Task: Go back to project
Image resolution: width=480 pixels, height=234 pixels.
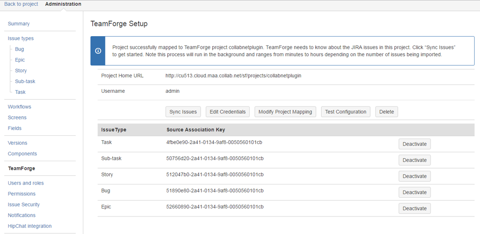Action: tap(21, 4)
